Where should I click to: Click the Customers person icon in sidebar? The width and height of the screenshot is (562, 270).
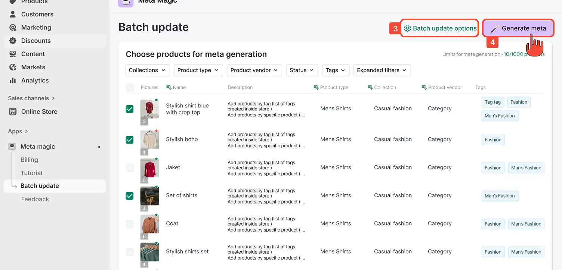coord(13,14)
